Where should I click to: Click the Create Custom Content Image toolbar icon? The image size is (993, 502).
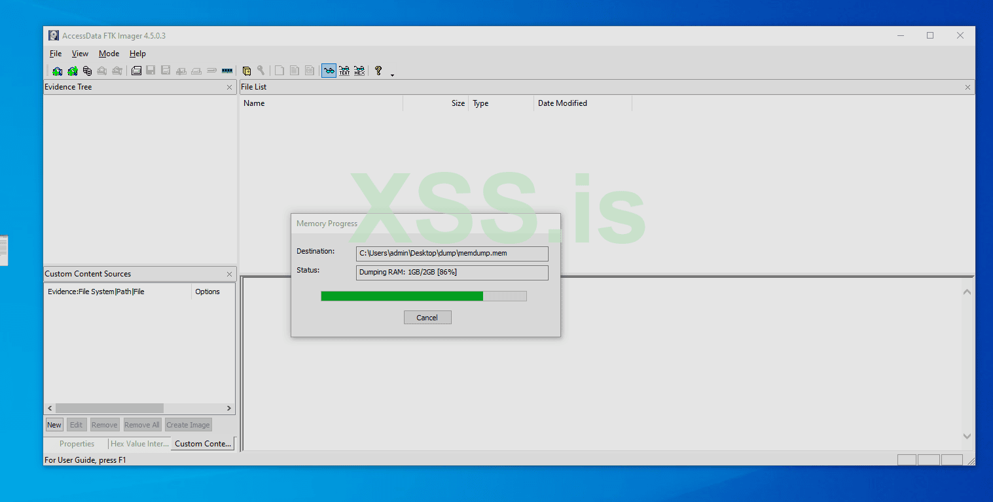[196, 71]
